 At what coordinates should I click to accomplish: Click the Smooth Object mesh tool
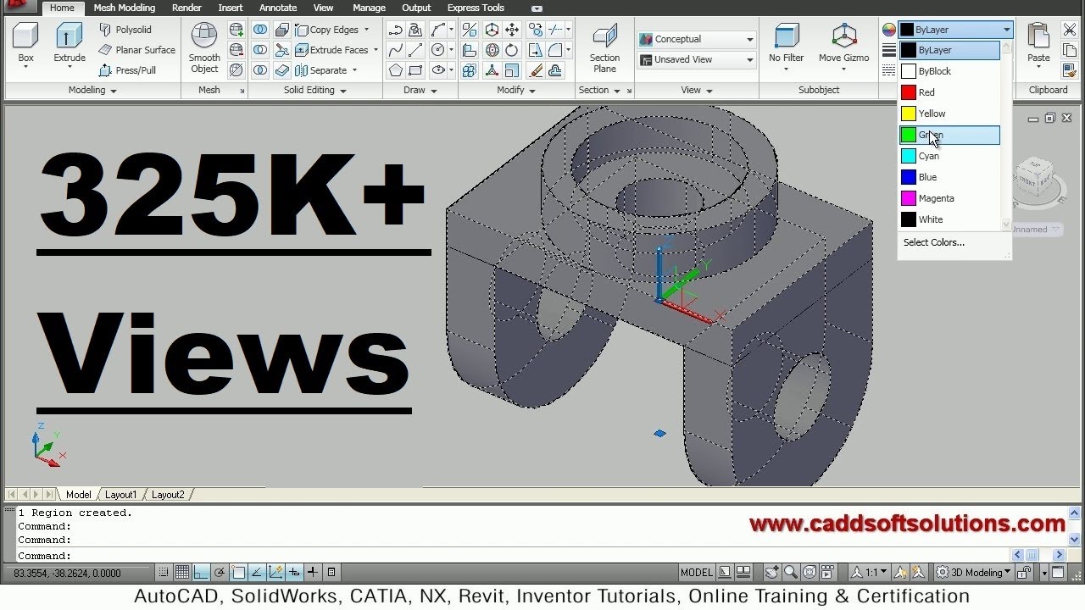coord(204,48)
